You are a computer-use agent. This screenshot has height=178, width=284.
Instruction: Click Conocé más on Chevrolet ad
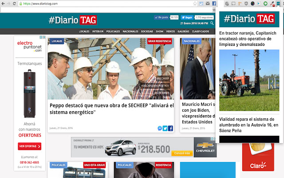tap(182, 153)
